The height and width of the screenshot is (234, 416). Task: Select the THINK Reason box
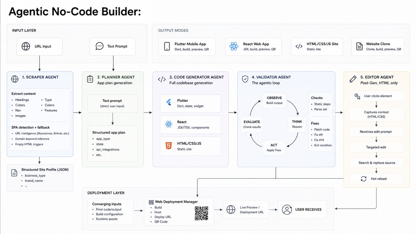[297, 124]
